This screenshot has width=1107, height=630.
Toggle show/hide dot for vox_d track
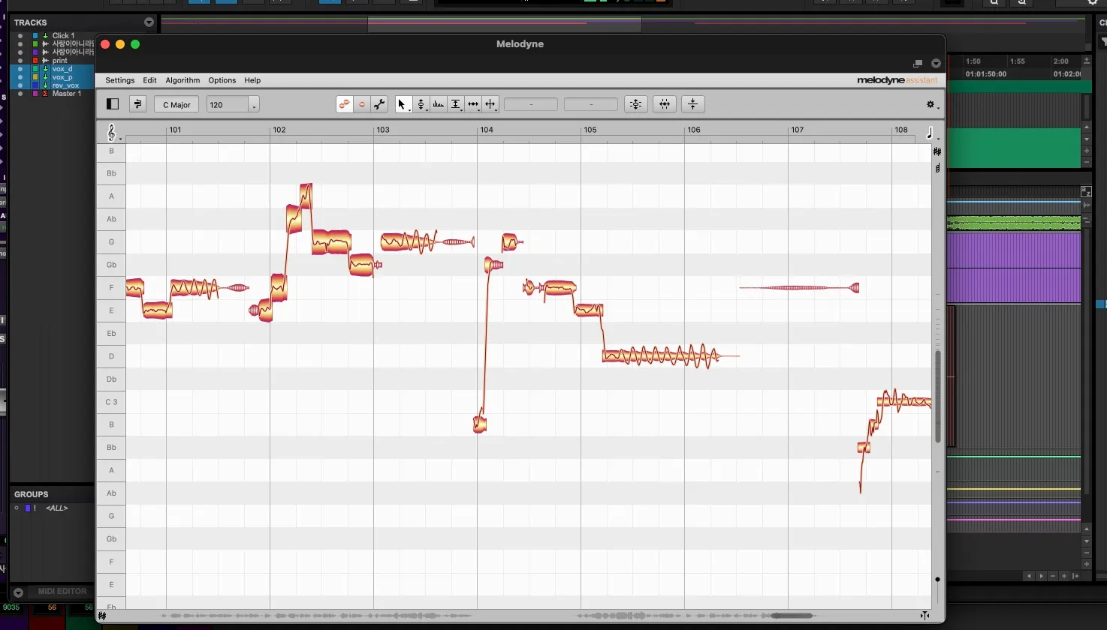click(20, 69)
